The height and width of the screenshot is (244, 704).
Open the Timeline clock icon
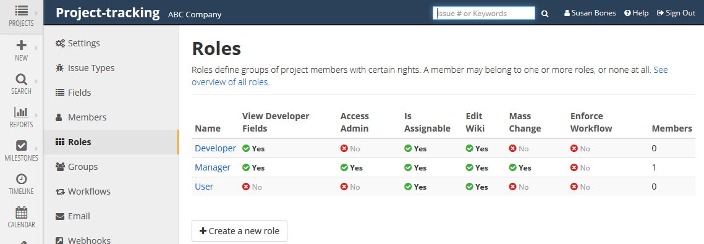pyautogui.click(x=21, y=179)
